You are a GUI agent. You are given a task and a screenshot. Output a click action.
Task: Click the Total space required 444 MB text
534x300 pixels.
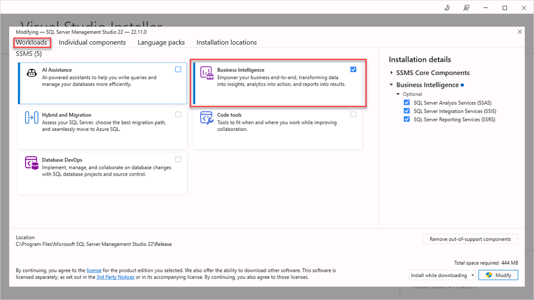click(486, 263)
